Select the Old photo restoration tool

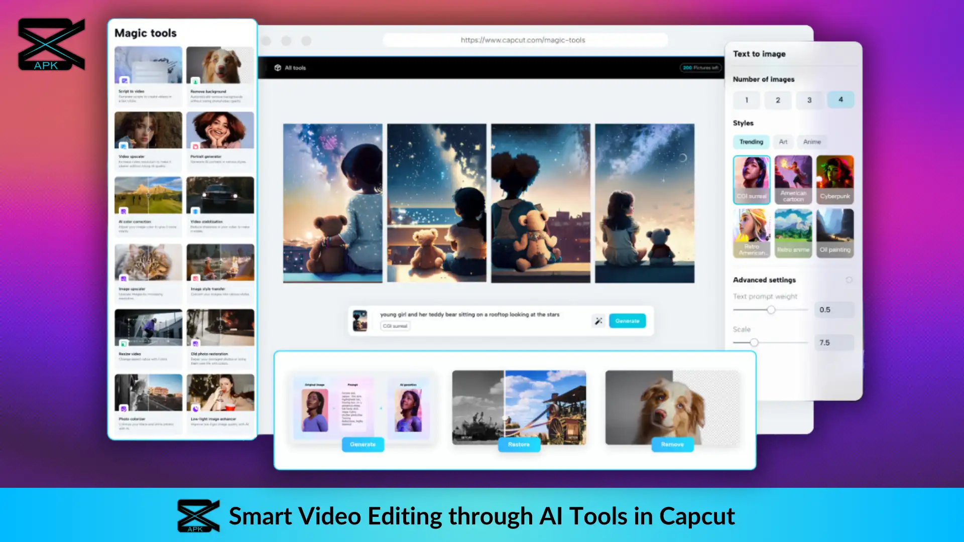pos(219,338)
